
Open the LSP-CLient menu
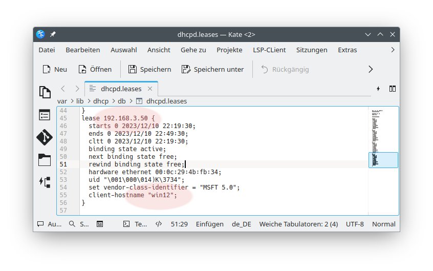[x=269, y=50]
